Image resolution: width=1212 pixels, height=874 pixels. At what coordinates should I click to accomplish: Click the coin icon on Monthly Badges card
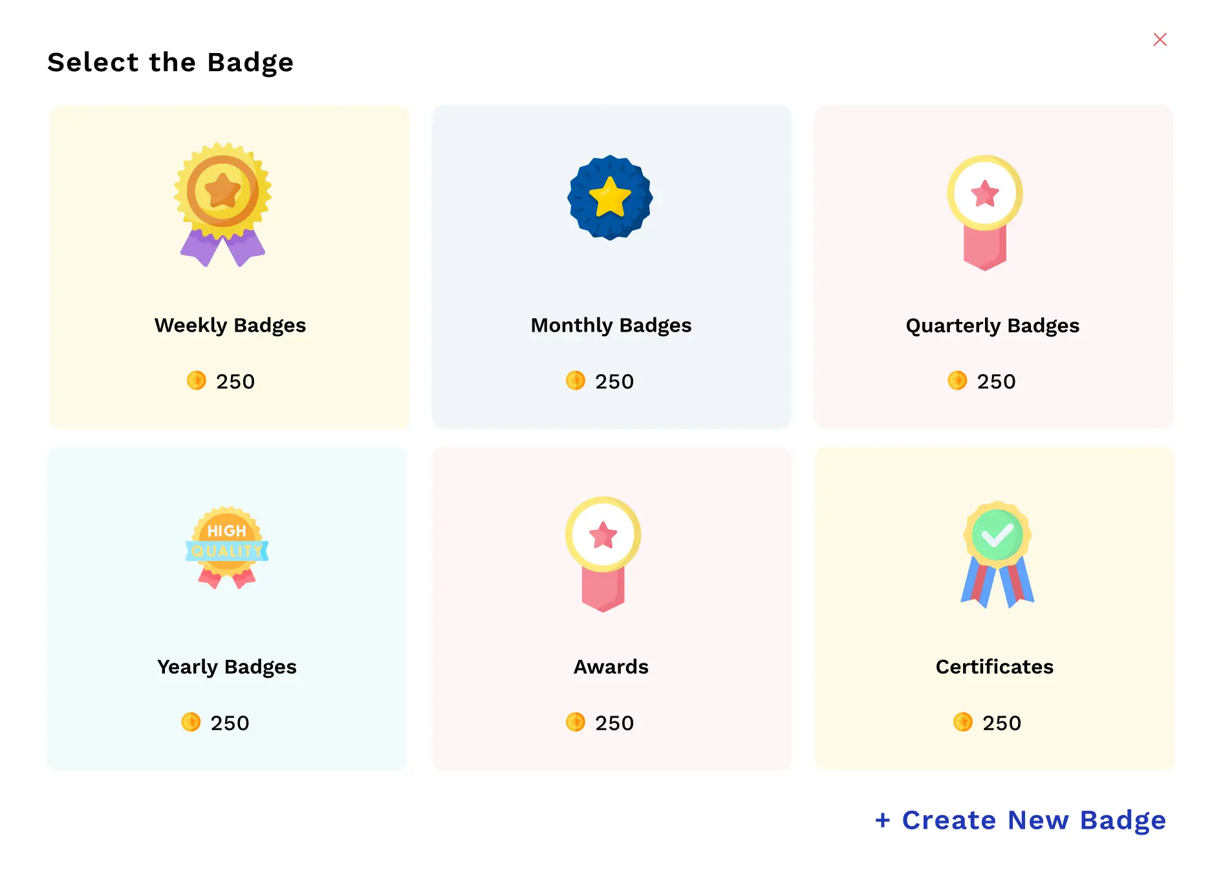tap(574, 381)
